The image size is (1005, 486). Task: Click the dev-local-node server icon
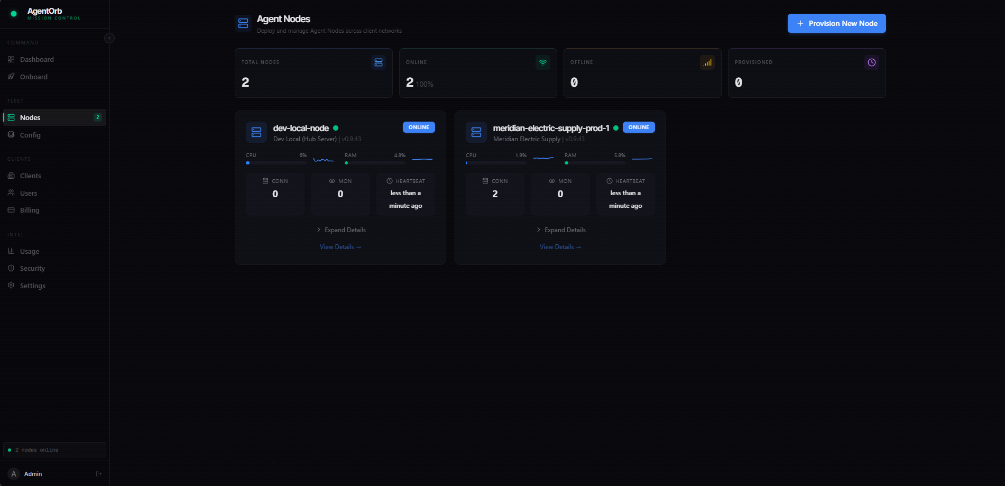pos(256,132)
